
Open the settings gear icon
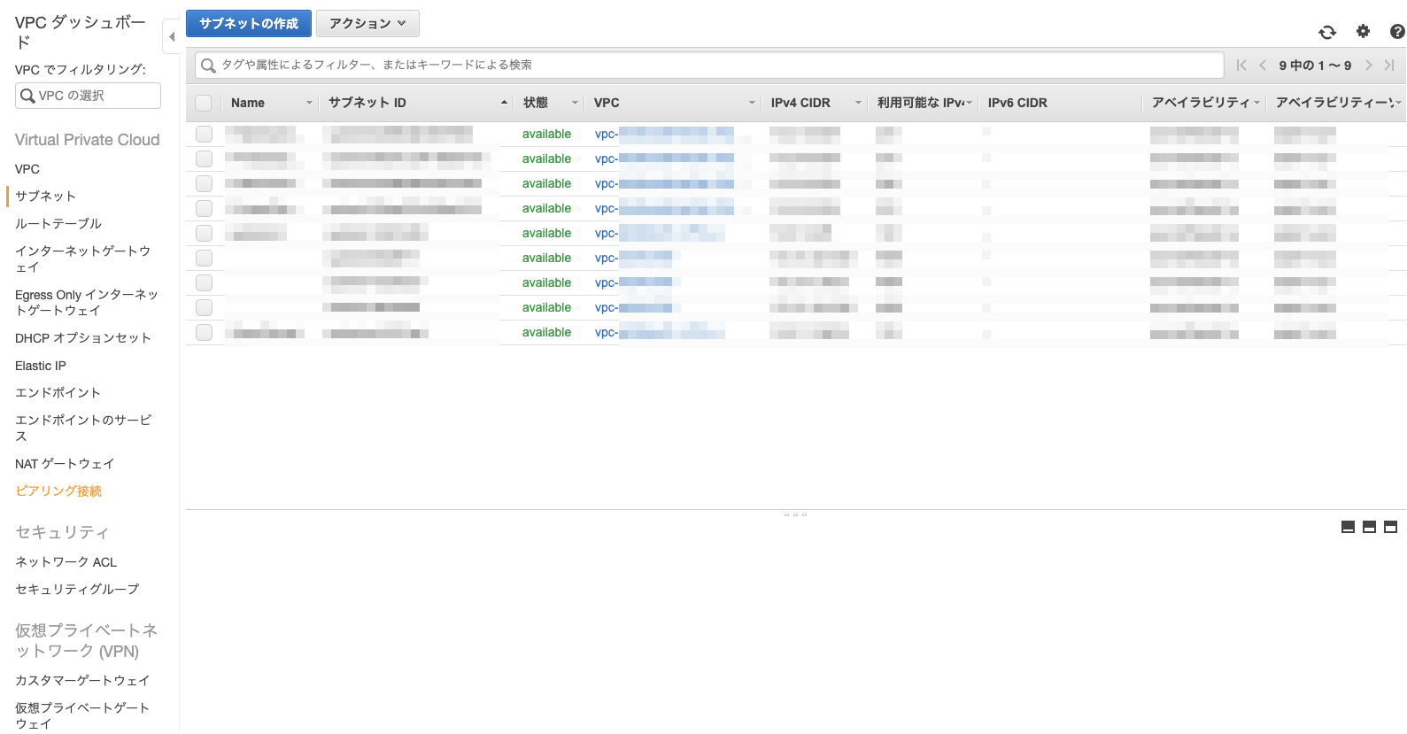point(1363,31)
